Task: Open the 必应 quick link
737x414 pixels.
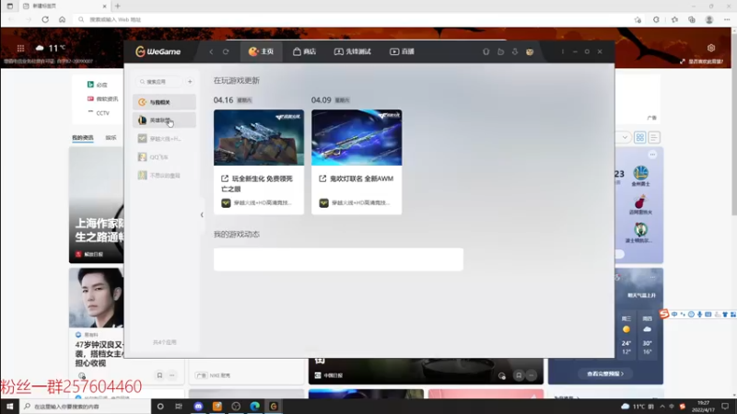Action: click(98, 85)
